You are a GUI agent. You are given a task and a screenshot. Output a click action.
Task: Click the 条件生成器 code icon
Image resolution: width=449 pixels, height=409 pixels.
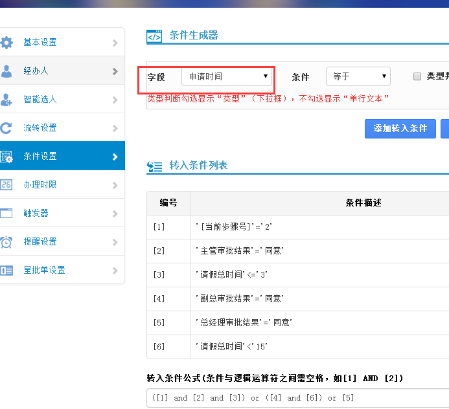[x=154, y=36]
